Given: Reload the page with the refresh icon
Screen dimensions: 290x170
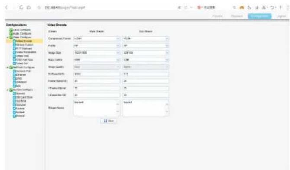Looking at the screenshot, I should (21, 7).
